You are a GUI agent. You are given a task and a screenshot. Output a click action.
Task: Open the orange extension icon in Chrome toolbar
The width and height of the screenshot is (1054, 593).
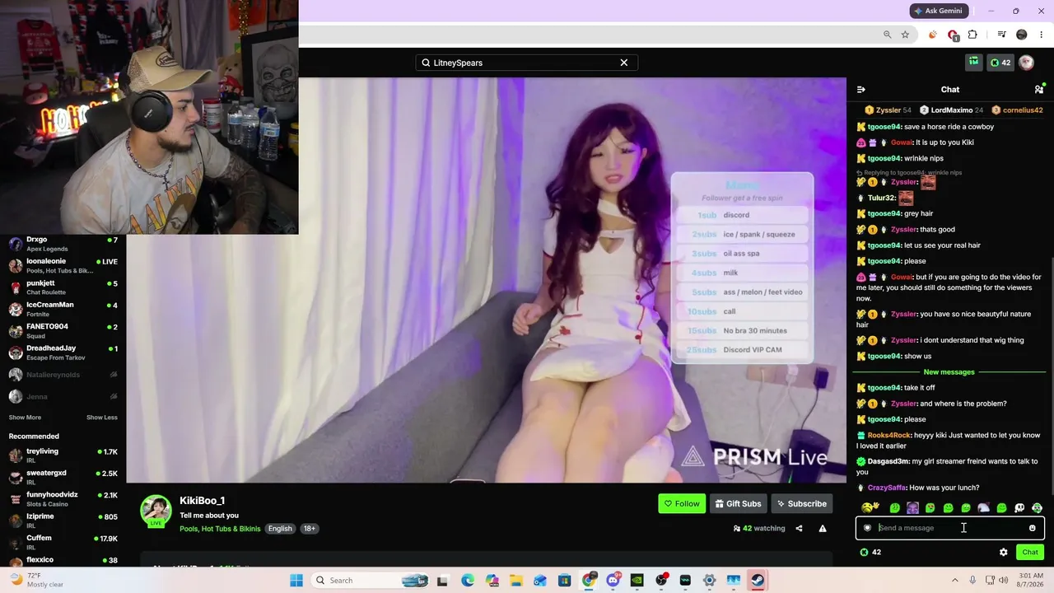pos(932,35)
